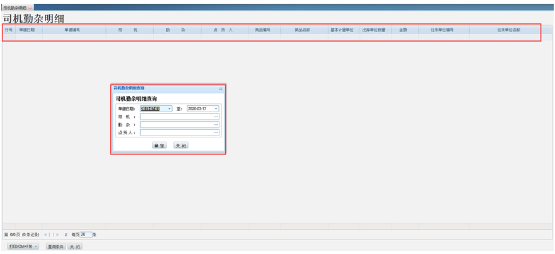Click the 点货人 column header in grid
The width and height of the screenshot is (555, 254).
tap(225, 30)
